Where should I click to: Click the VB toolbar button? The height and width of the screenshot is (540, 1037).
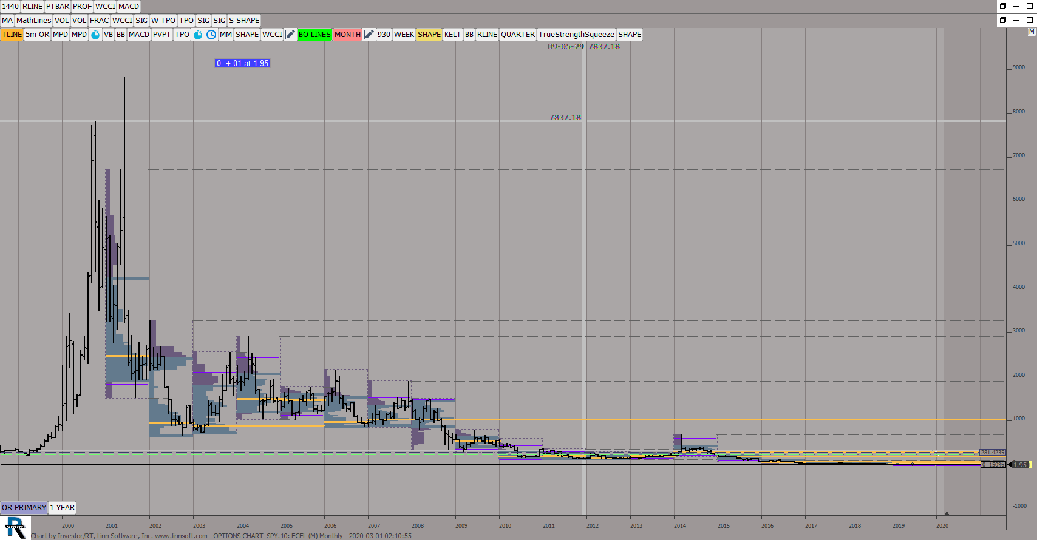(108, 35)
